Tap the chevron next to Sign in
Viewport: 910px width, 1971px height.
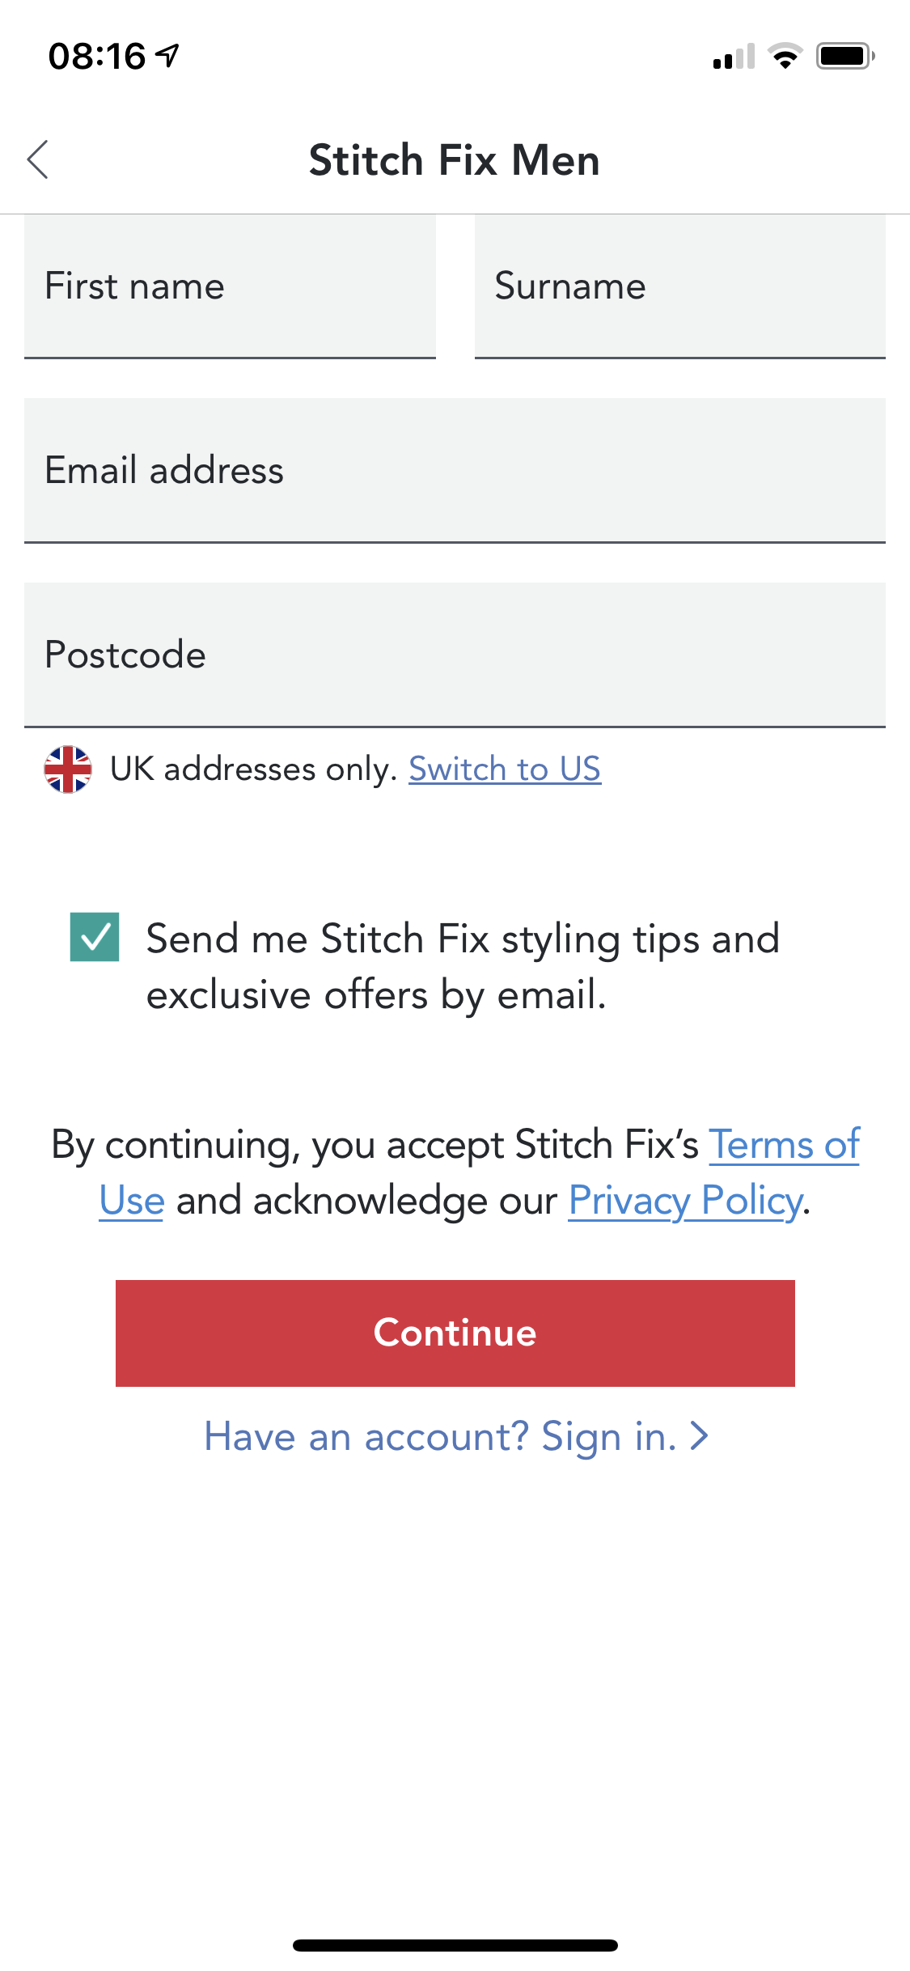tap(699, 1436)
